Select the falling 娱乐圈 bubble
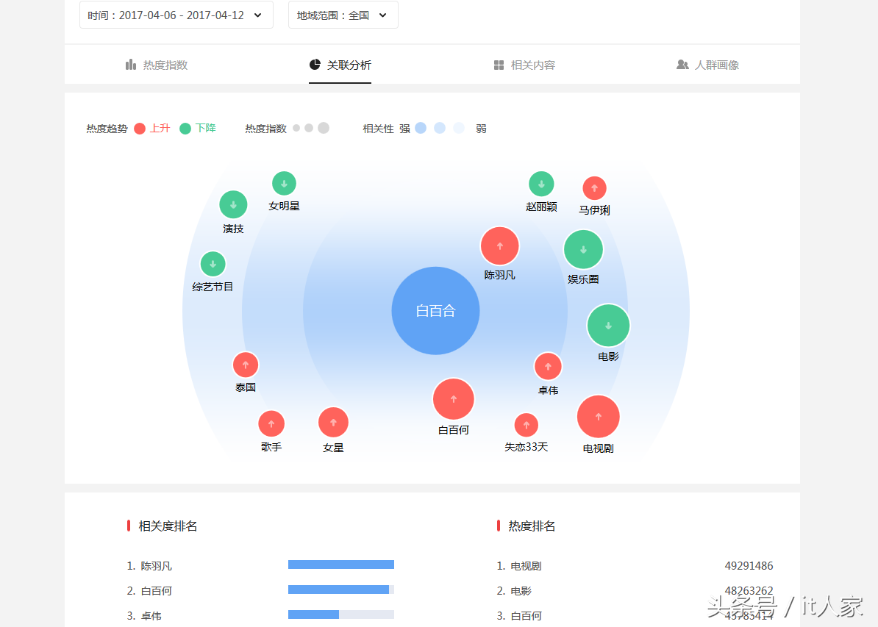Image resolution: width=878 pixels, height=627 pixels. (583, 248)
